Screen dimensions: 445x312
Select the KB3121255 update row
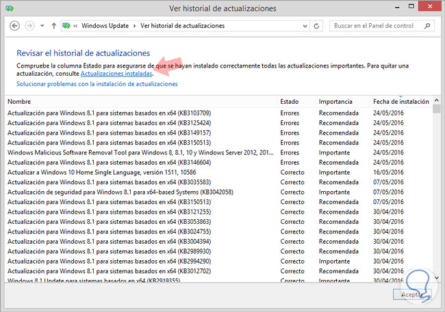(218, 212)
